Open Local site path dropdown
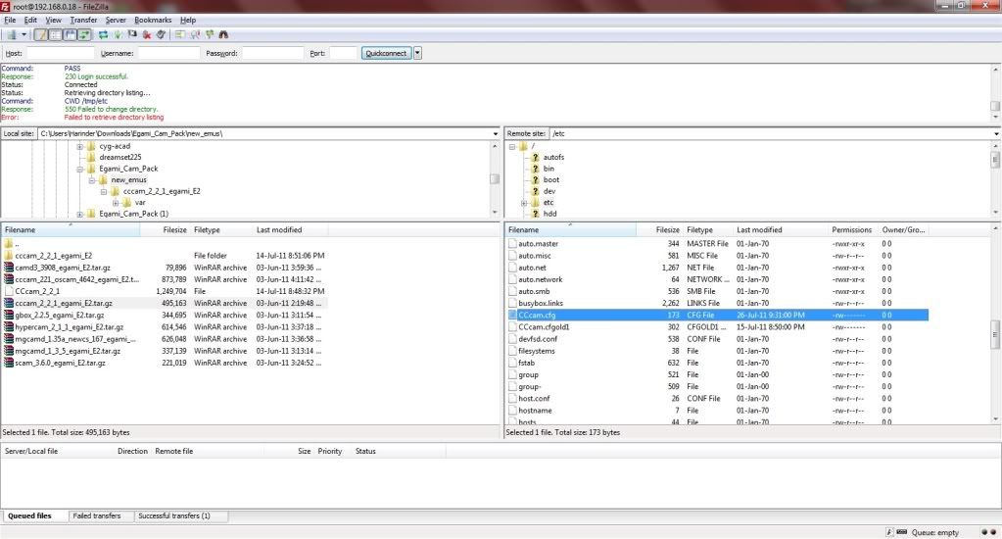The height and width of the screenshot is (539, 1002). coord(496,133)
